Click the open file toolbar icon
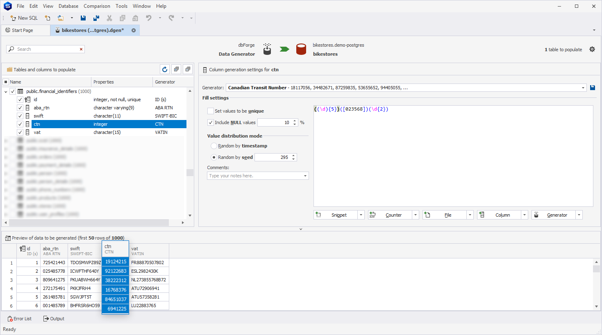602x335 pixels. coord(61,18)
